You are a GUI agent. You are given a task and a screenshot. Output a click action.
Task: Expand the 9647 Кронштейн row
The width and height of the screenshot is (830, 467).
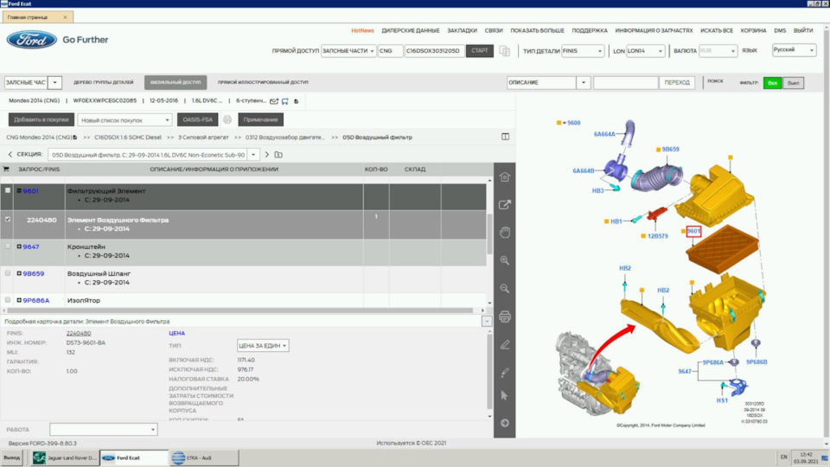(19, 246)
